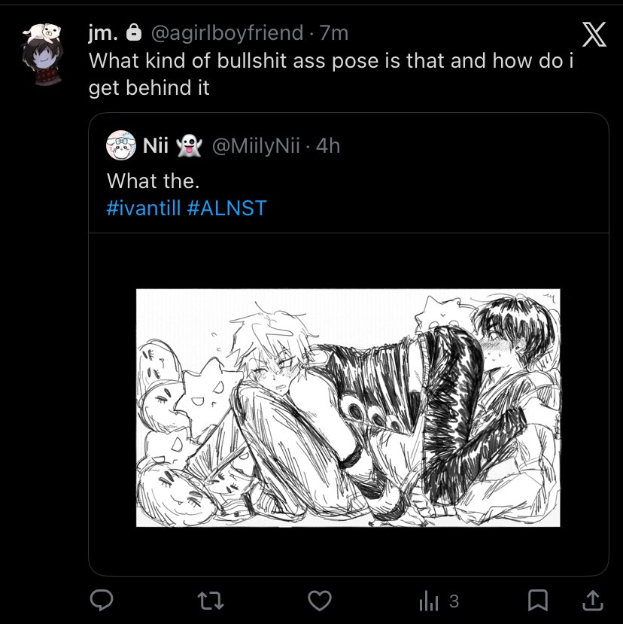Open the 7m timestamp of the tweet
623x624 pixels.
tap(334, 33)
